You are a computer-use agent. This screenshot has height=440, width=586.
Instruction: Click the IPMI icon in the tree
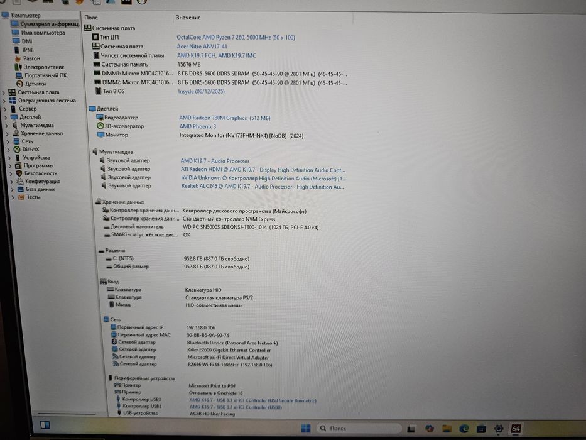(x=16, y=50)
